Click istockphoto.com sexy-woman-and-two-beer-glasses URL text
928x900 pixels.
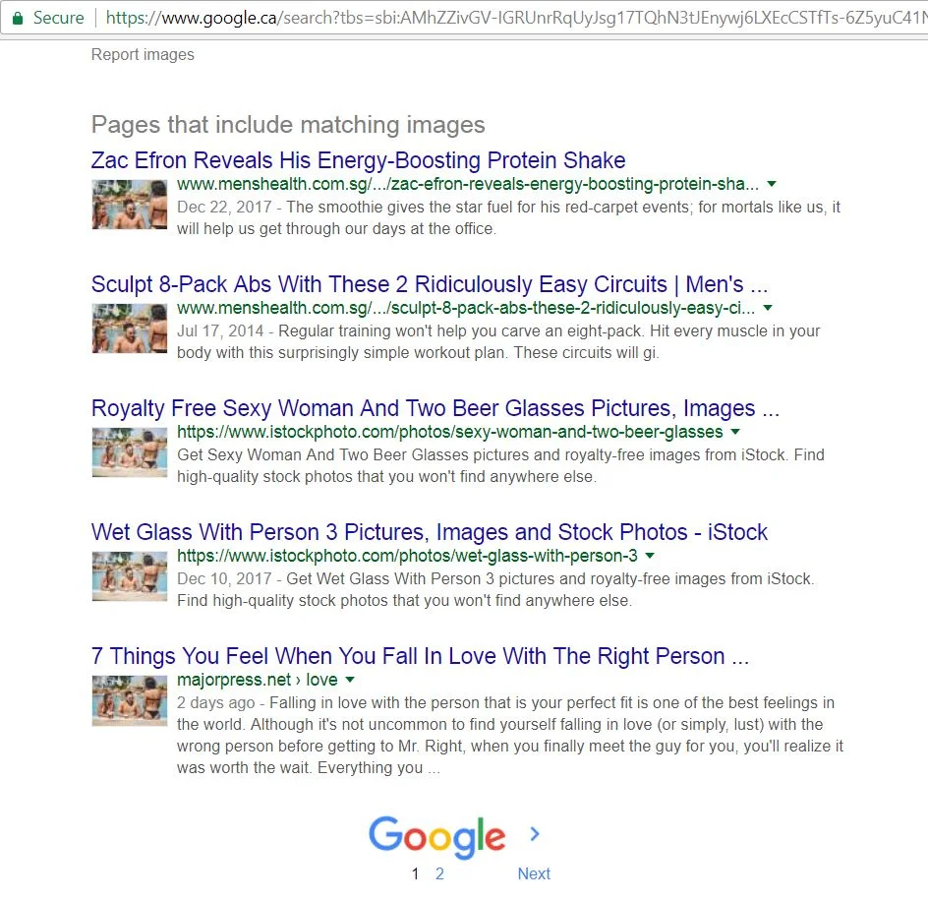click(450, 432)
